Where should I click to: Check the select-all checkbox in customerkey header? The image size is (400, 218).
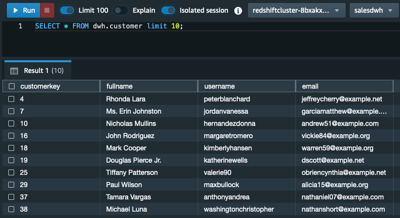tap(12, 86)
